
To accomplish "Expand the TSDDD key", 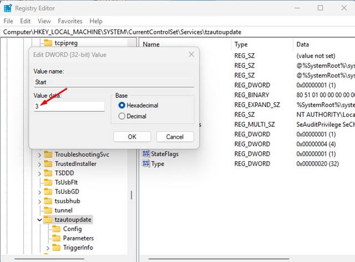I will tap(39, 173).
